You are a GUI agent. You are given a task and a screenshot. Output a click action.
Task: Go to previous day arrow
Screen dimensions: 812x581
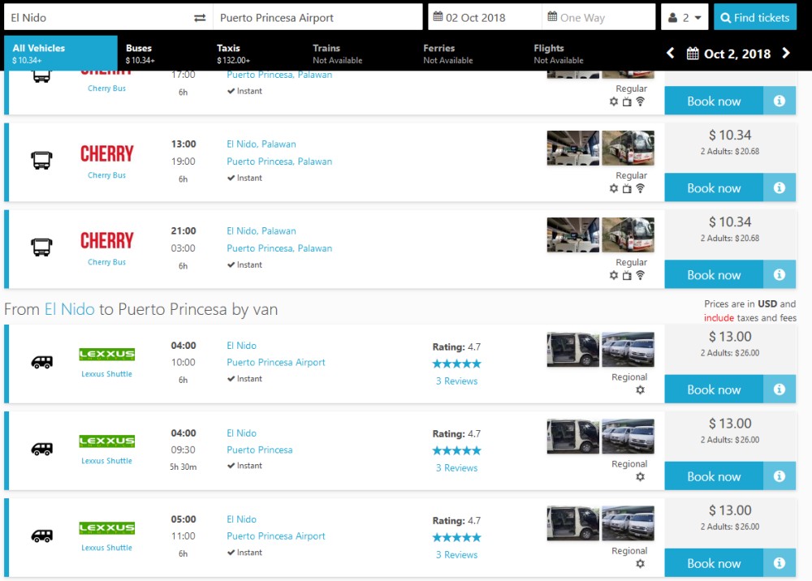(671, 53)
